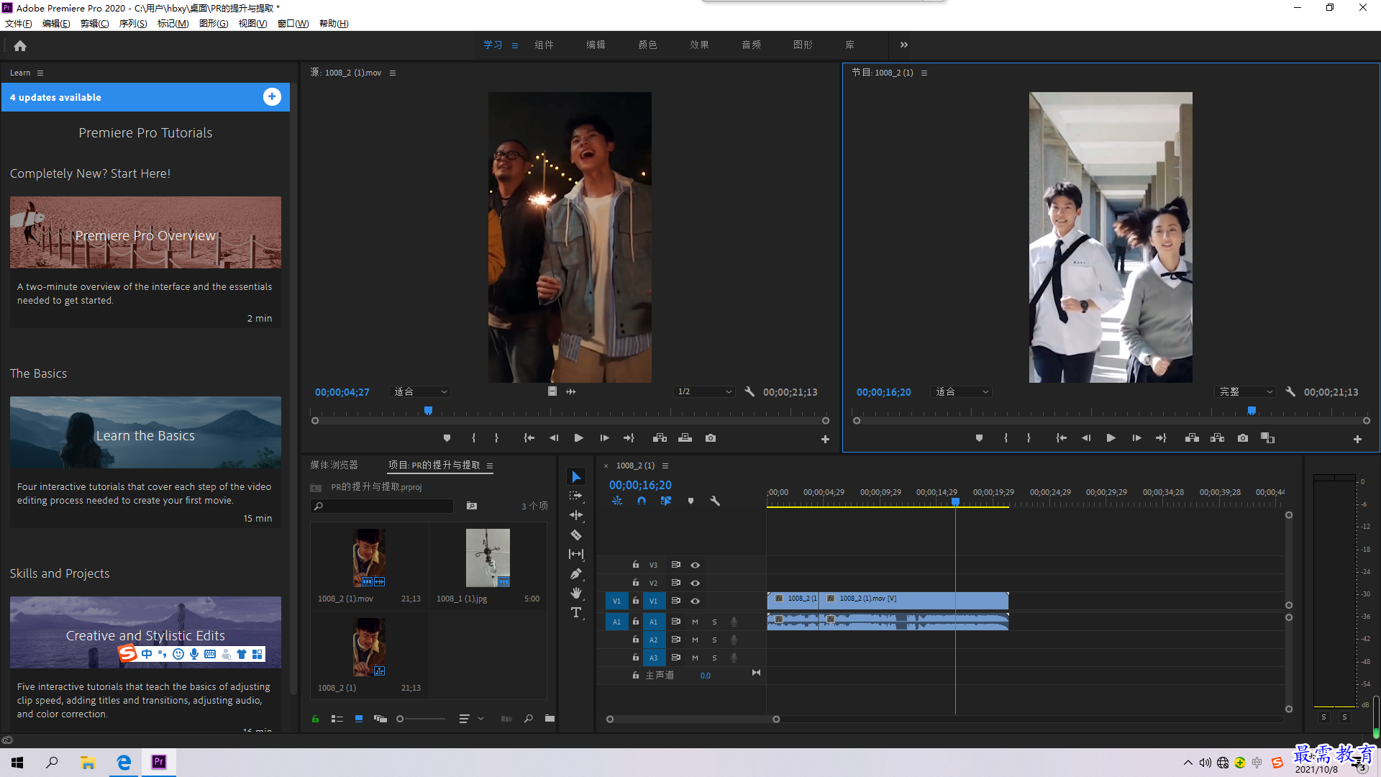The image size is (1381, 777).
Task: Select the Razor tool
Action: (x=576, y=535)
